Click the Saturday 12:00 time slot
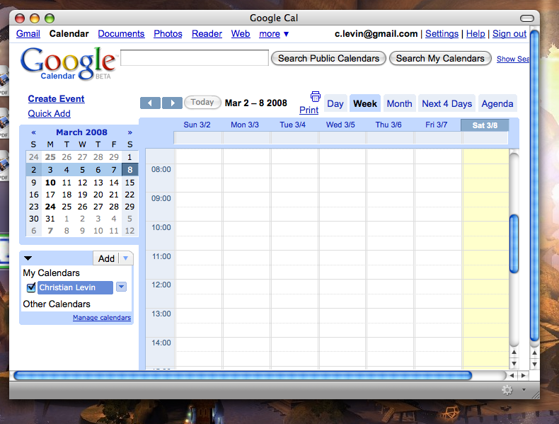The height and width of the screenshot is (424, 559). click(485, 287)
